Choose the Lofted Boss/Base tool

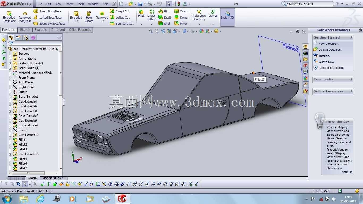(x=47, y=18)
